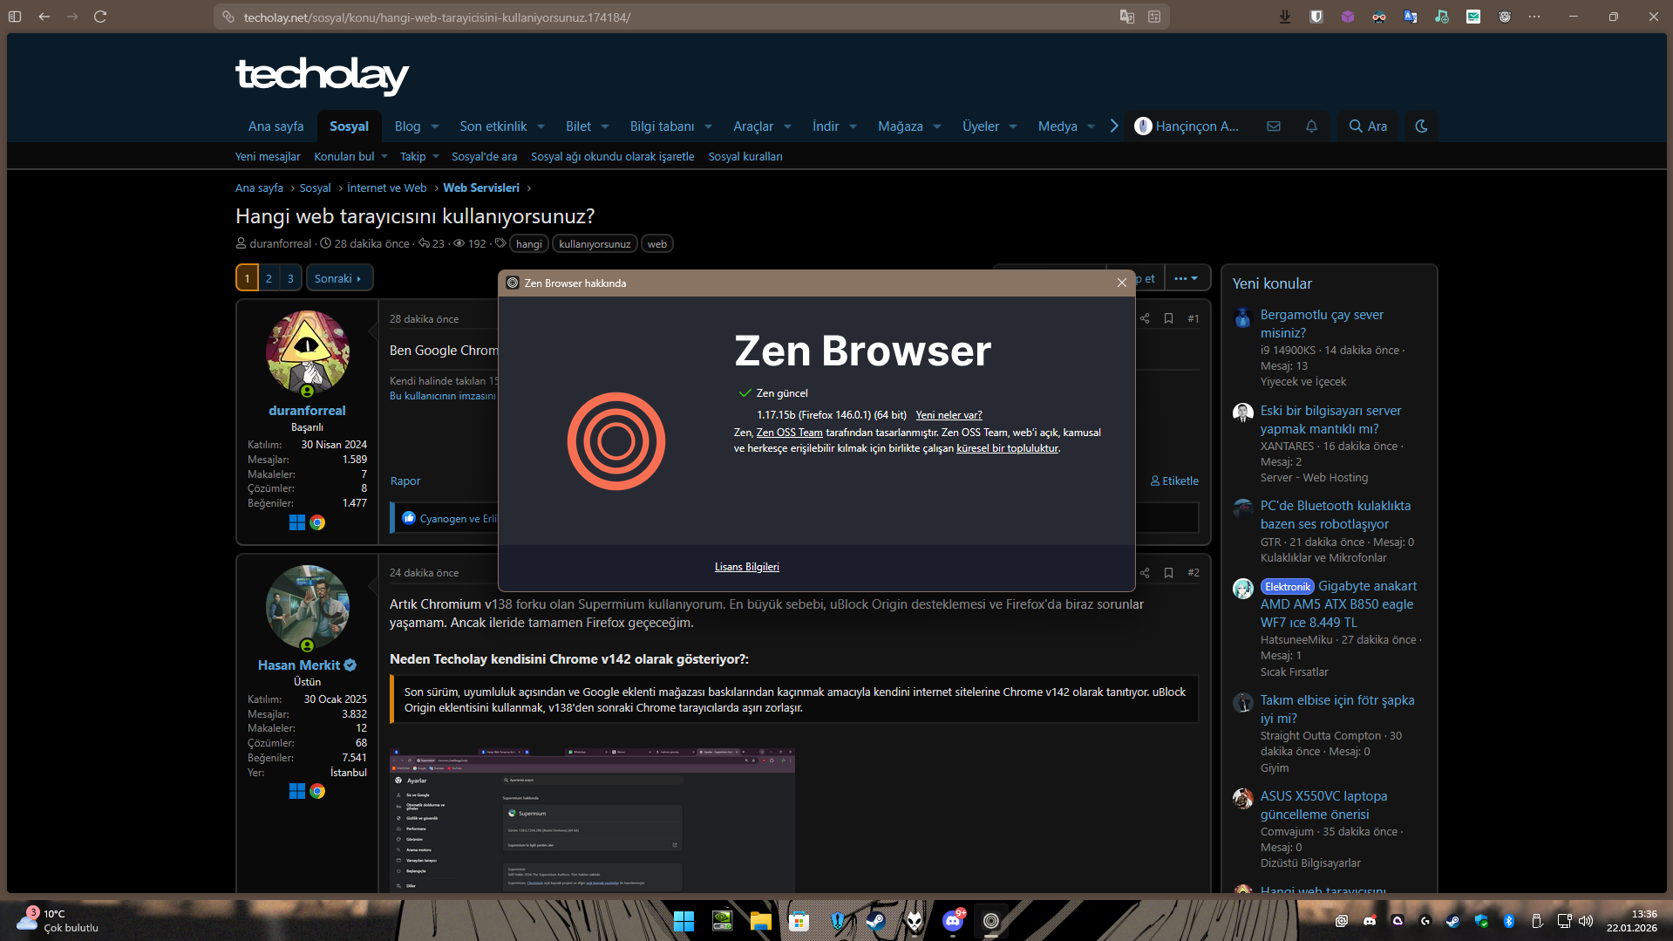
Task: Open the blue translate extension icon
Action: (1411, 17)
